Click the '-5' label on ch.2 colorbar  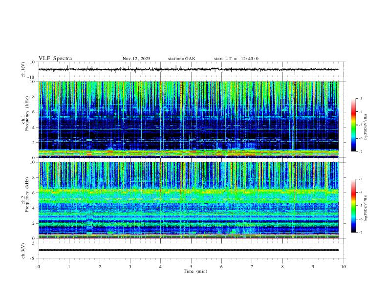360,206
